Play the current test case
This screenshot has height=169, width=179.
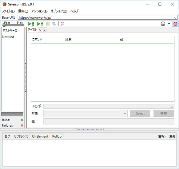pos(40,24)
